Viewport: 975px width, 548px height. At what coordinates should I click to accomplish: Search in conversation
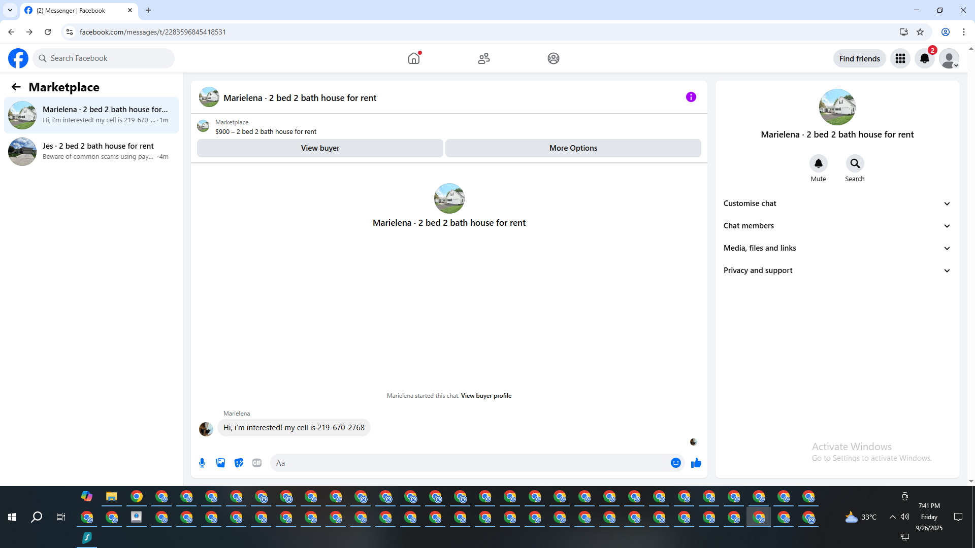855,163
